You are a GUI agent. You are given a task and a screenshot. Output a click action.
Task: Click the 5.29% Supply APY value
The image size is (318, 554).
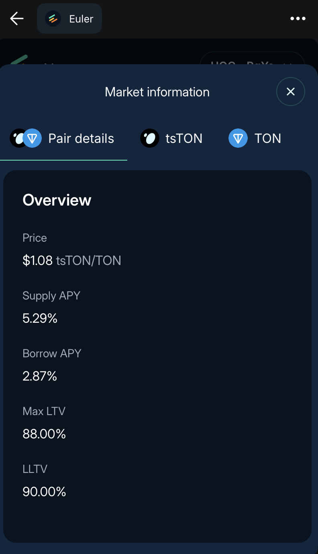(x=40, y=319)
